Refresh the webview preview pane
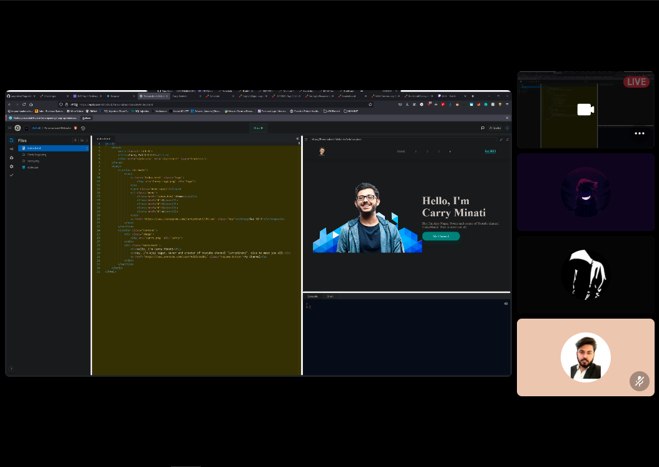659x467 pixels. point(306,139)
